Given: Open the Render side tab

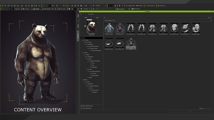Looking at the screenshot, I should pyautogui.click(x=78, y=26).
